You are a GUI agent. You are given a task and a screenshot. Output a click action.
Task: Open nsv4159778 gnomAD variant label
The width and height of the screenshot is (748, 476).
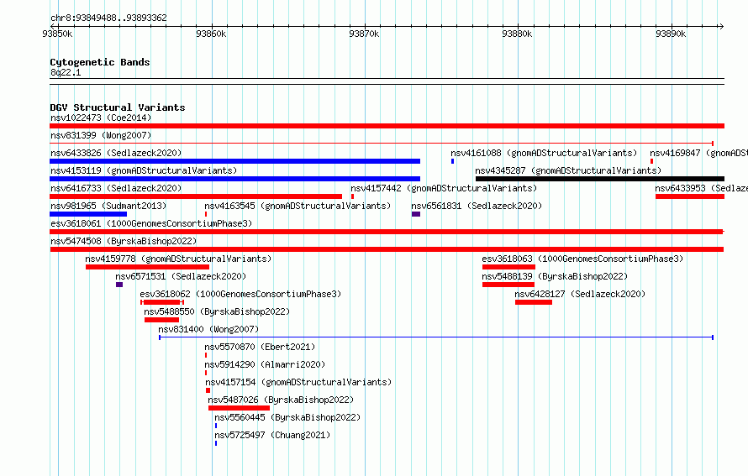click(178, 259)
